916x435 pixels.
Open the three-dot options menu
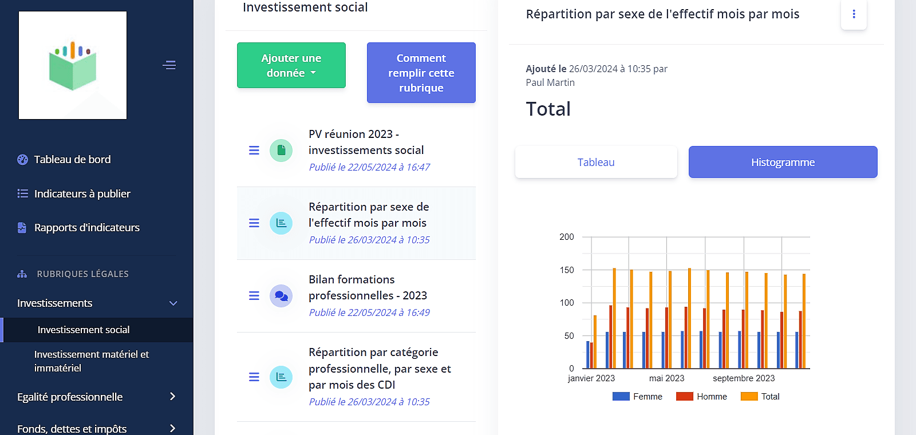click(854, 14)
